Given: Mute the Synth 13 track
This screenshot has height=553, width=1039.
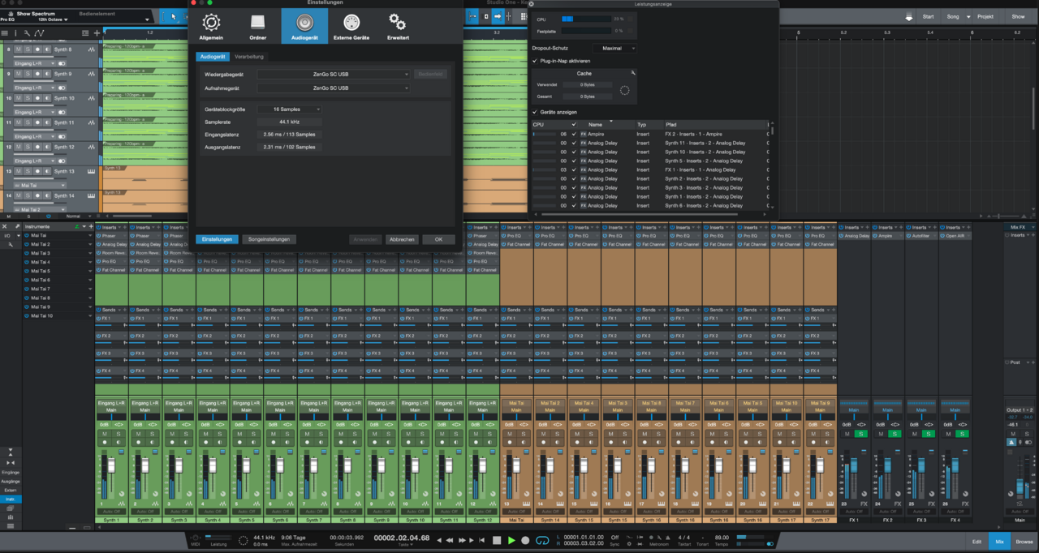Looking at the screenshot, I should click(x=18, y=171).
